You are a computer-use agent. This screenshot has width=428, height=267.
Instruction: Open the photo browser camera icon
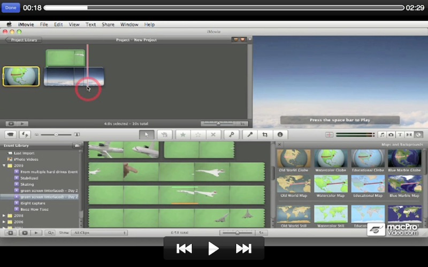(391, 135)
